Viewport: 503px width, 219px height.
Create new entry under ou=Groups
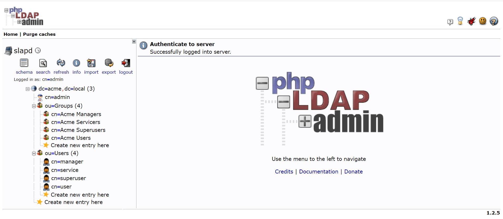[80, 145]
